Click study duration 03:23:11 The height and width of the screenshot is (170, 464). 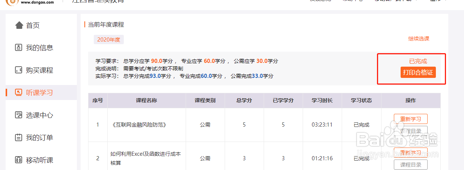point(322,125)
